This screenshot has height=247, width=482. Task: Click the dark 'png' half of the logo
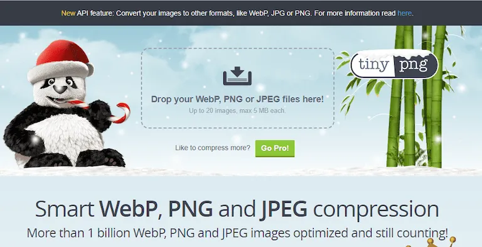click(415, 65)
